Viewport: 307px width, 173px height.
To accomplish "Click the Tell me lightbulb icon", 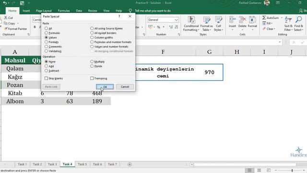I will click(130, 11).
